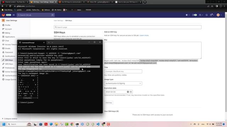The width and height of the screenshot is (227, 127).
Task: Open the ML Python bookmark
Action: 57,10
